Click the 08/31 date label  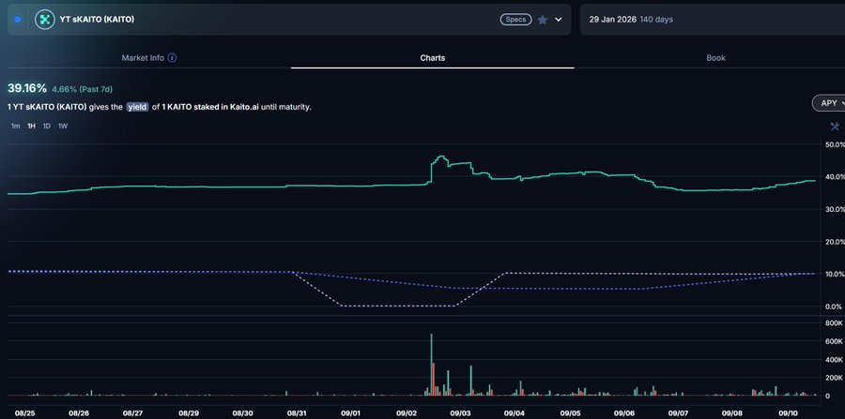tap(297, 413)
